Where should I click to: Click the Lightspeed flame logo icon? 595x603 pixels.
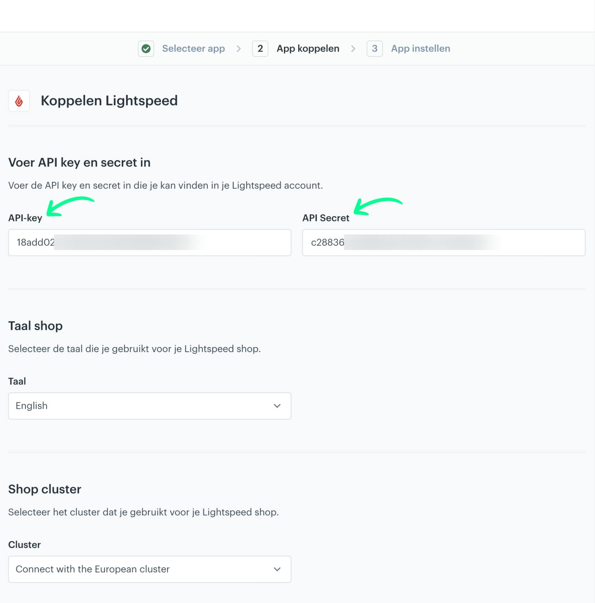[19, 101]
